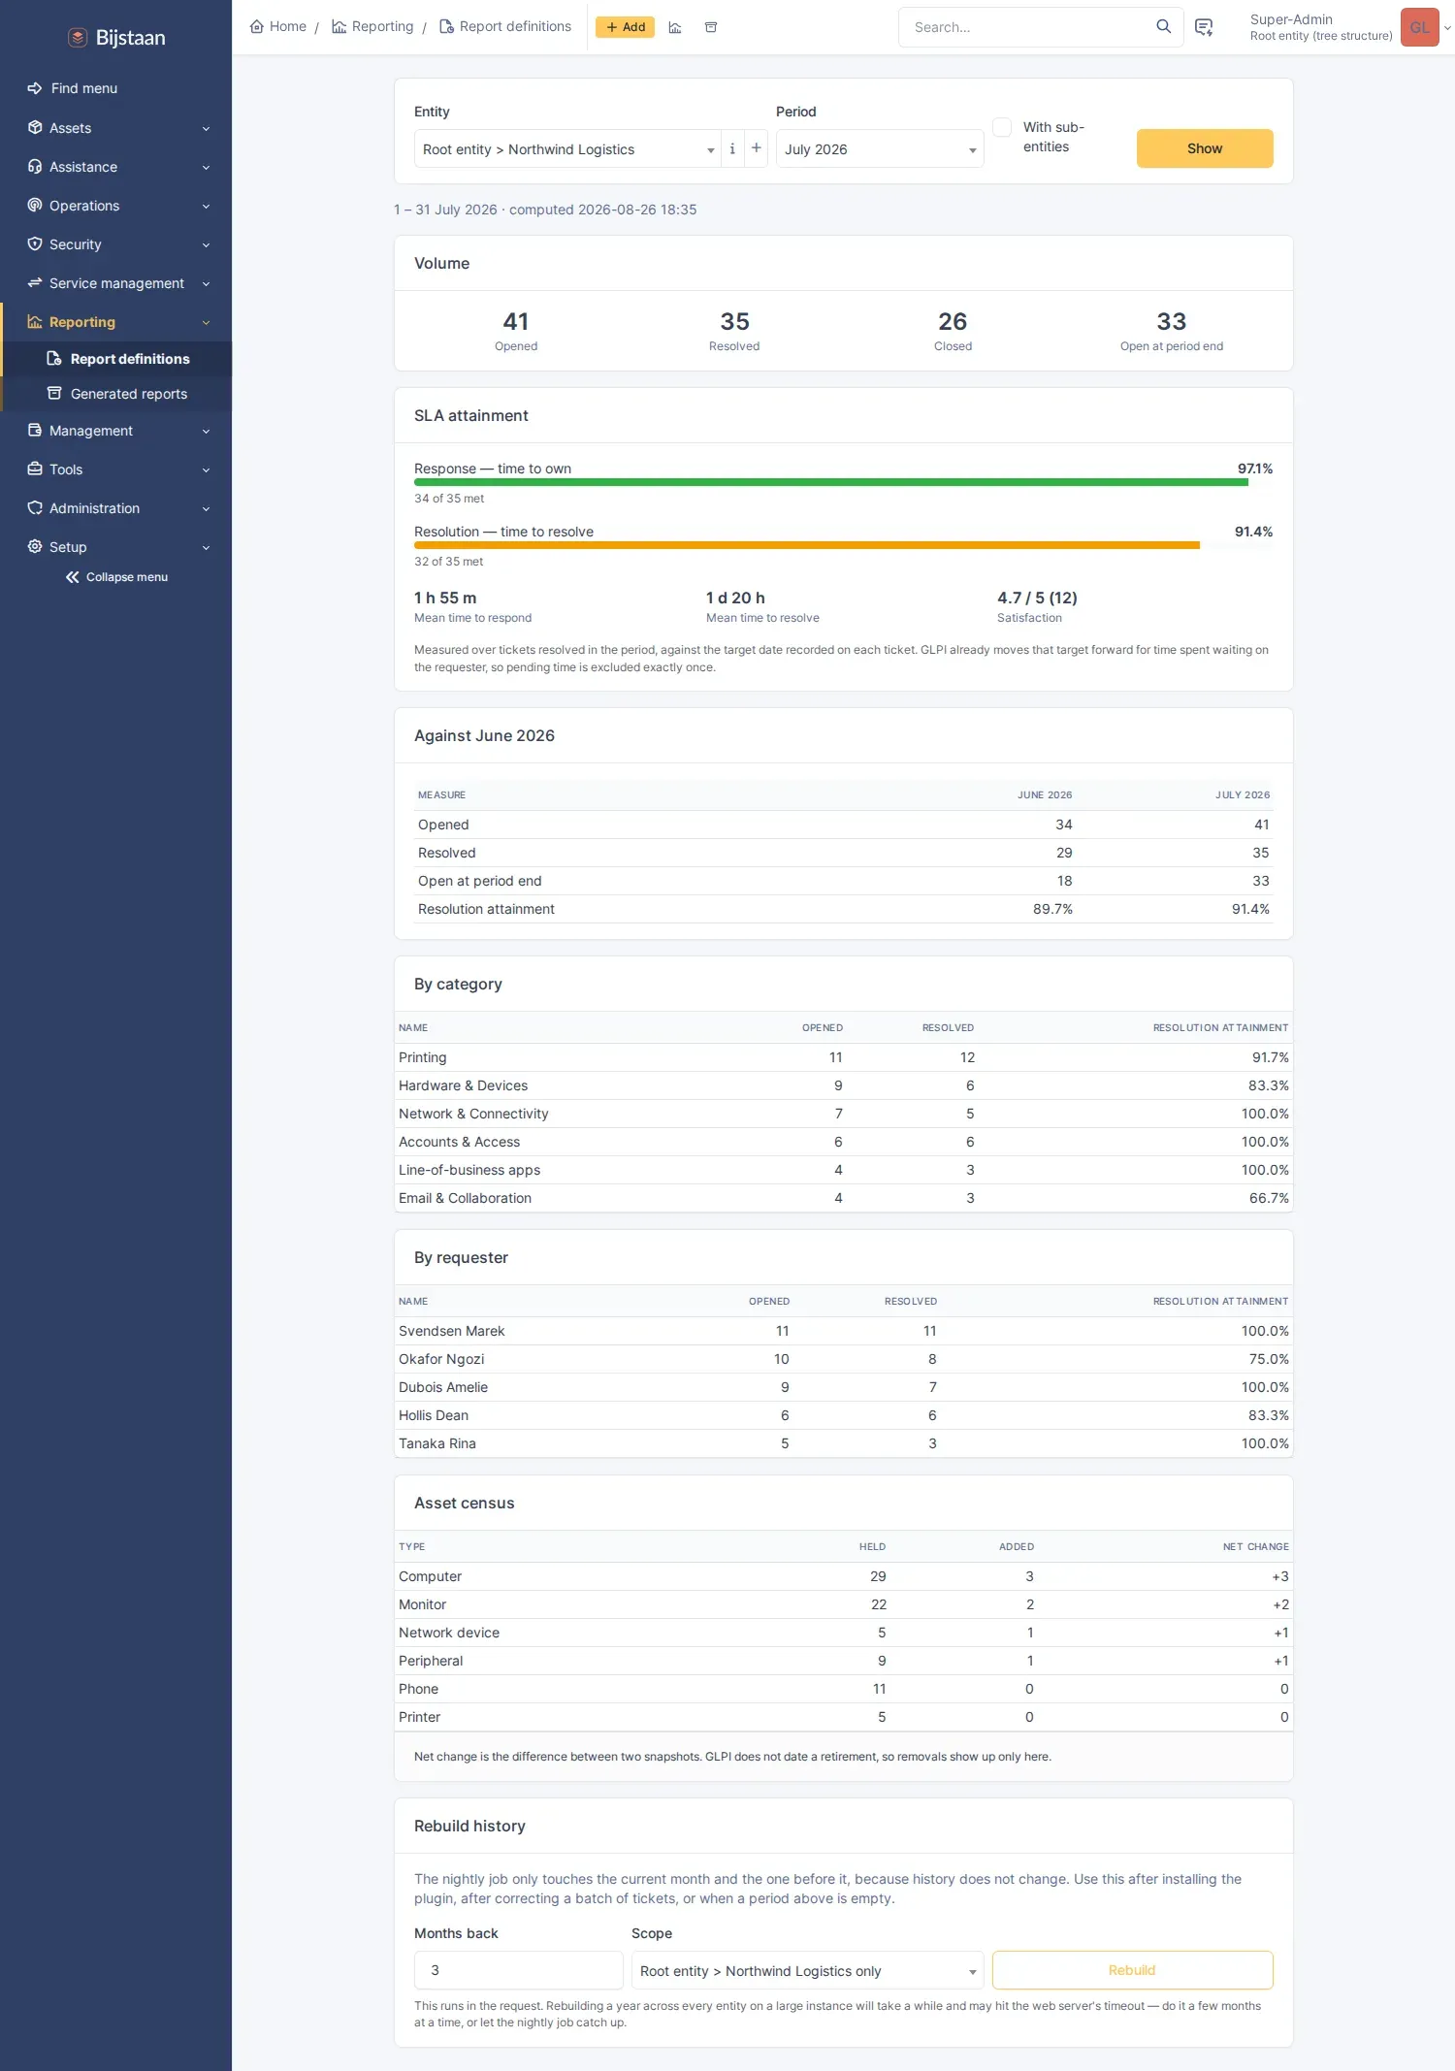Expand the Service management chevron
This screenshot has width=1455, height=2071.
(x=206, y=283)
